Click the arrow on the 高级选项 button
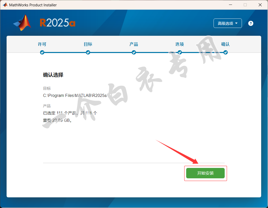This screenshot has height=208, width=268. coord(236,23)
